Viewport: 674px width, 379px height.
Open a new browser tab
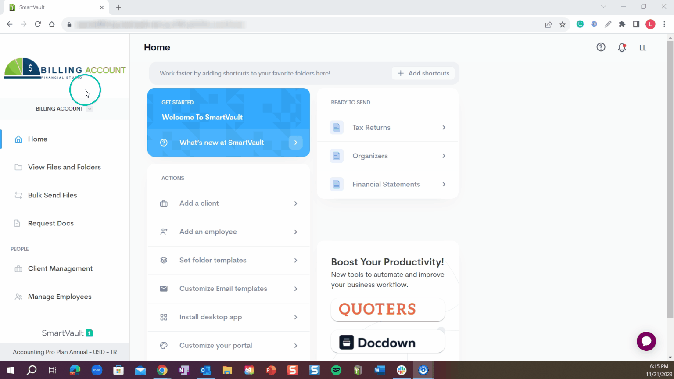[x=118, y=7]
